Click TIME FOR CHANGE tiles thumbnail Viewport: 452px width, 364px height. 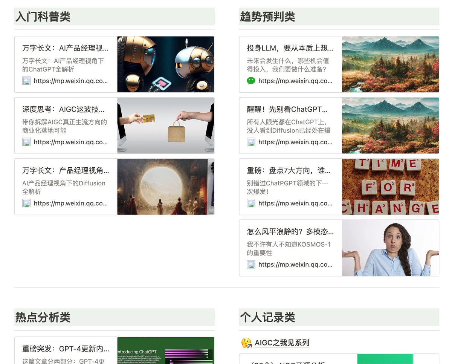pyautogui.click(x=390, y=187)
